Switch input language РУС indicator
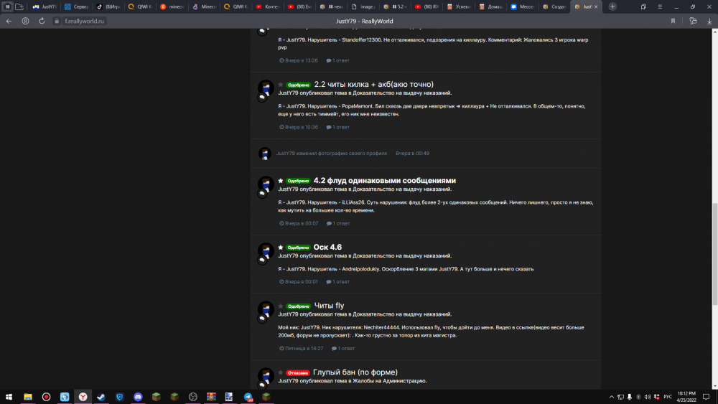The height and width of the screenshot is (404, 718). [x=668, y=397]
